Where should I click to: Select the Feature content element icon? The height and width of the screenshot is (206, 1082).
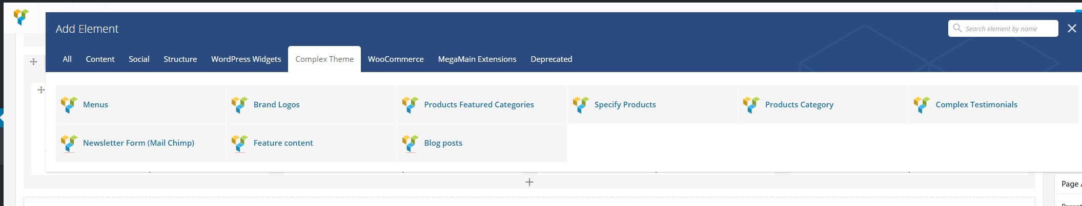[239, 143]
